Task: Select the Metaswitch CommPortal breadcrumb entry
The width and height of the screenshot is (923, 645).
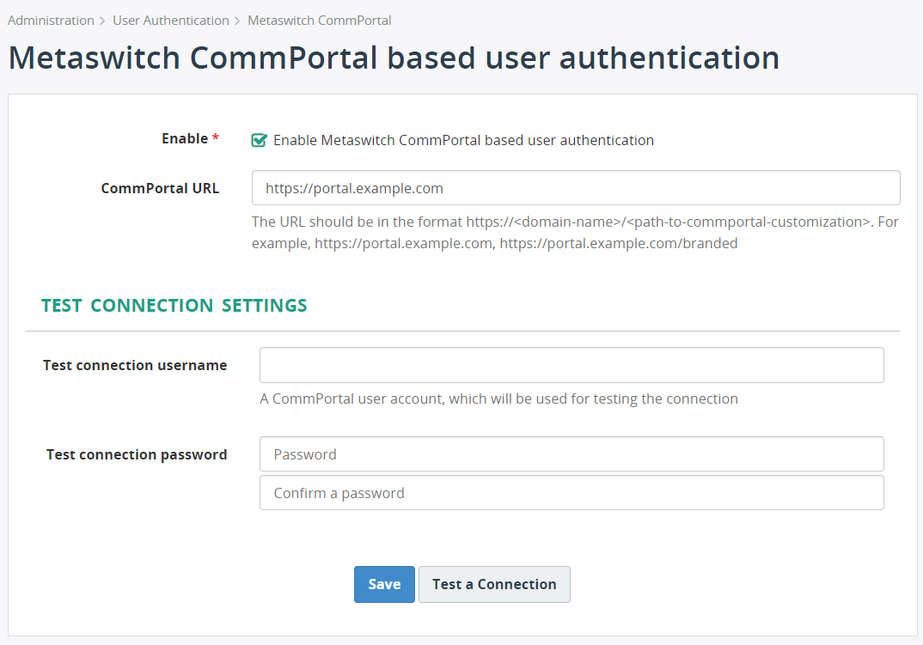Action: (319, 20)
